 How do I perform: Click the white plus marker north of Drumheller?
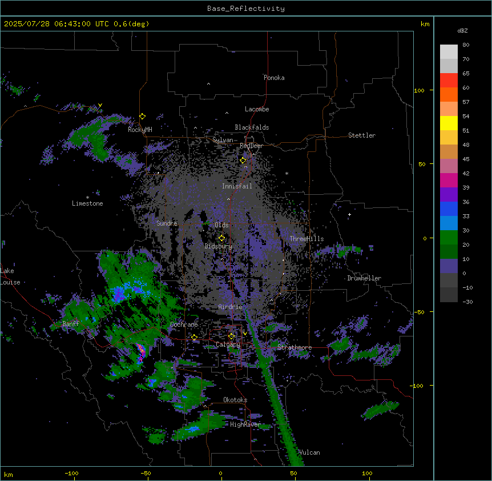[x=349, y=214]
